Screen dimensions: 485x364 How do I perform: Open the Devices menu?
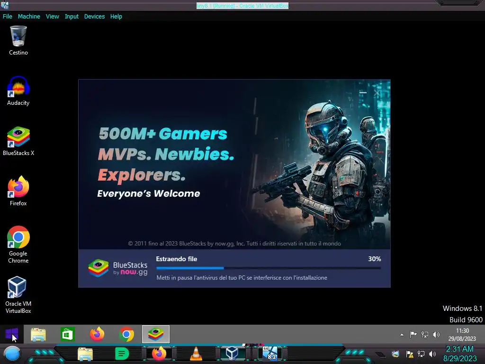tap(94, 17)
